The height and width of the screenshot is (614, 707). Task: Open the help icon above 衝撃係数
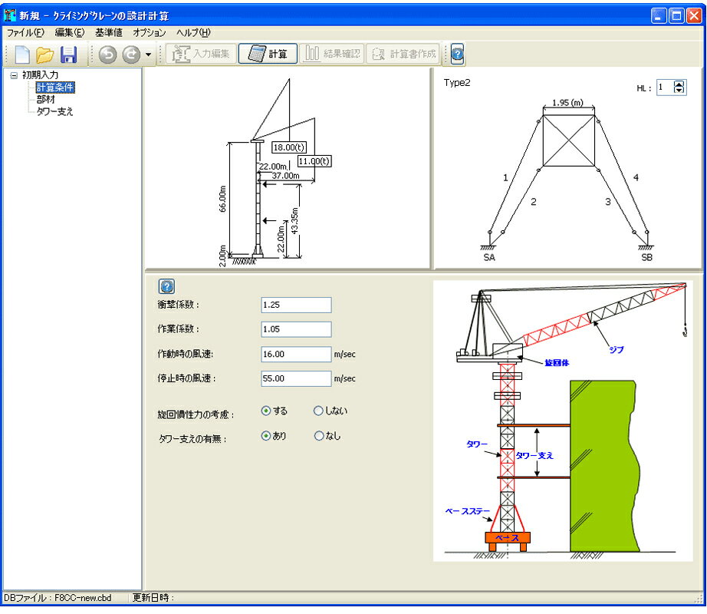tap(167, 286)
